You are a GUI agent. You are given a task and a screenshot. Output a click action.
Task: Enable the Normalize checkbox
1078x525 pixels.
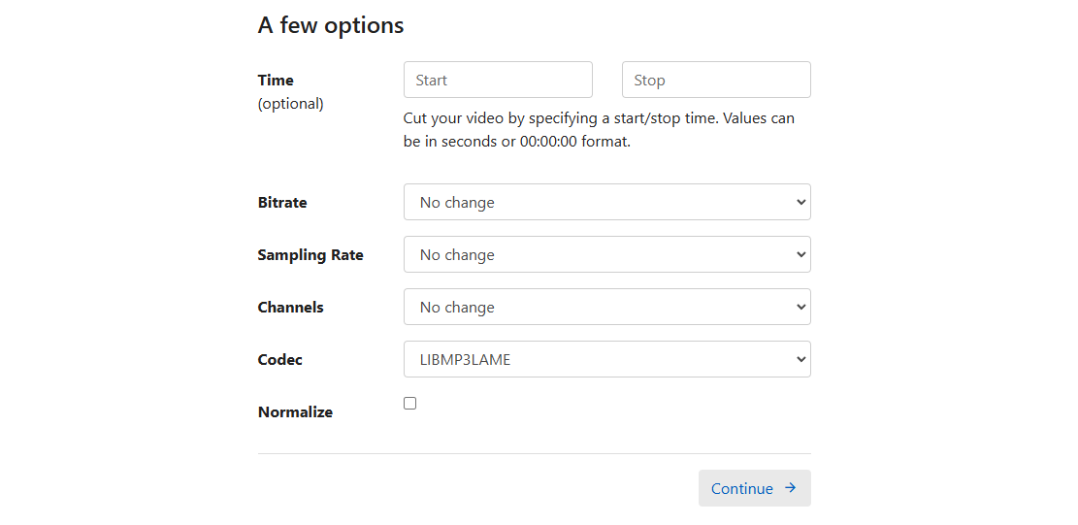[x=409, y=404]
